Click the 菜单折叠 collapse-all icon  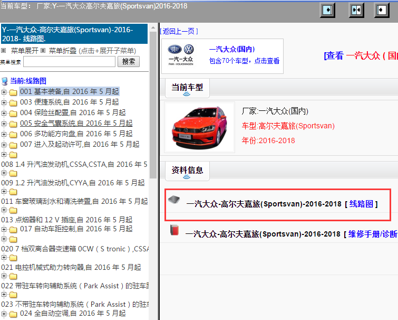43,51
